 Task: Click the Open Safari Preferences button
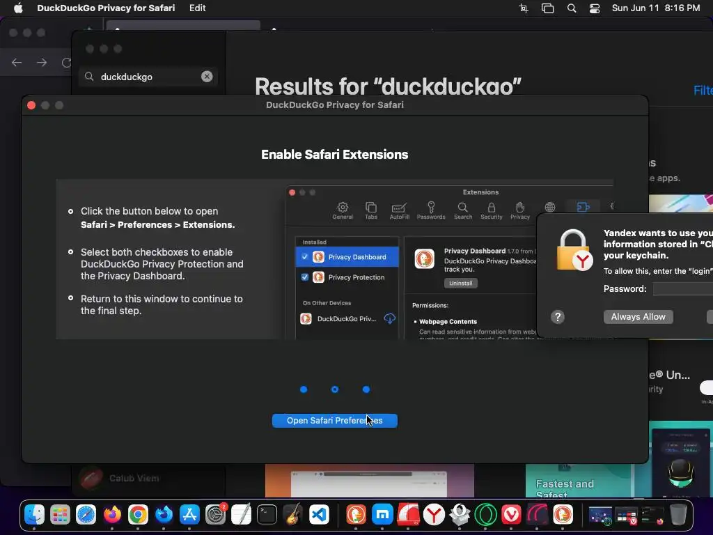[x=335, y=420]
